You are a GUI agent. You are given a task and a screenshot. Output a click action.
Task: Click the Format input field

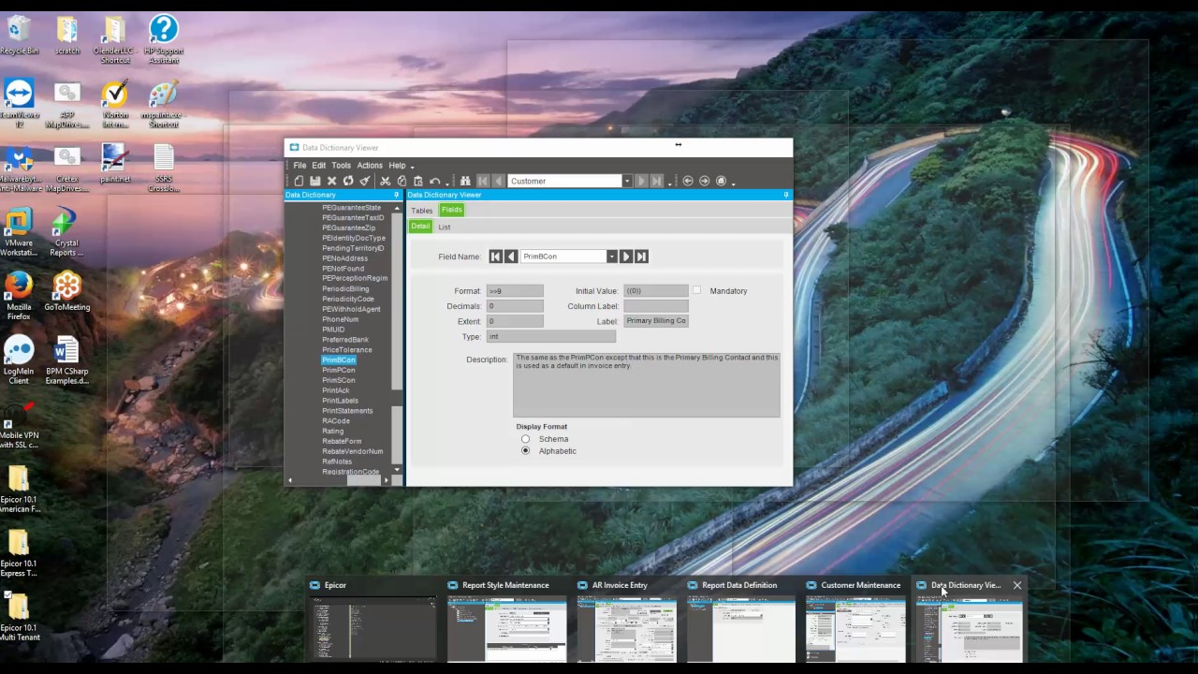[515, 291]
